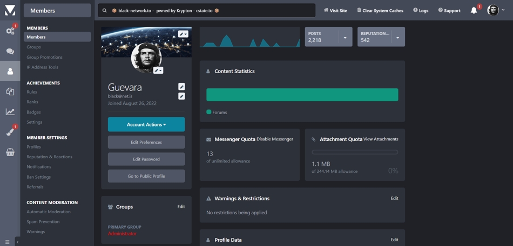Open Group Promotions in Members menu
The width and height of the screenshot is (513, 246).
click(44, 57)
